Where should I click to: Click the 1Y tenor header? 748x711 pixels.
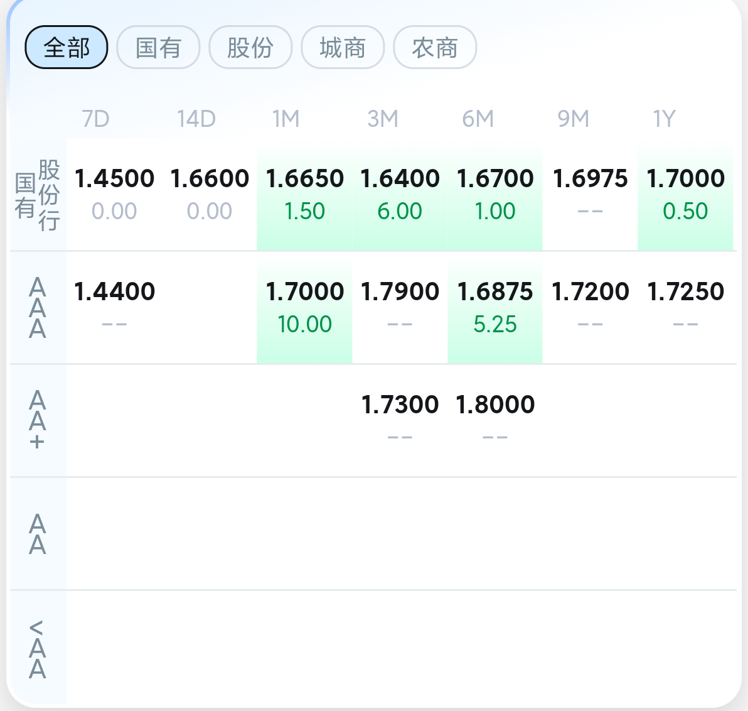pos(664,119)
